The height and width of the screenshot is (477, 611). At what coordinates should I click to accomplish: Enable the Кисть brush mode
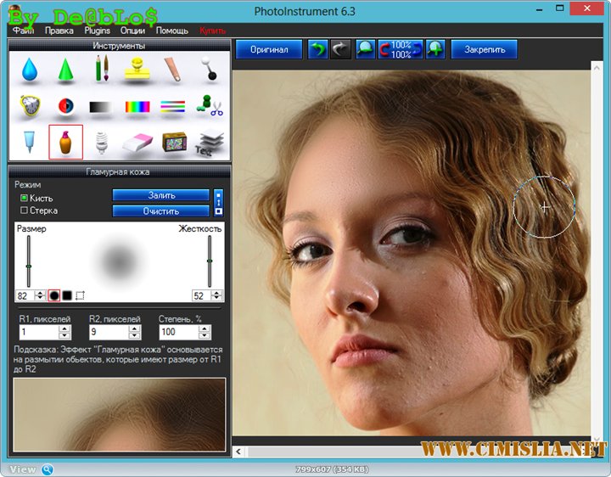pyautogui.click(x=25, y=198)
